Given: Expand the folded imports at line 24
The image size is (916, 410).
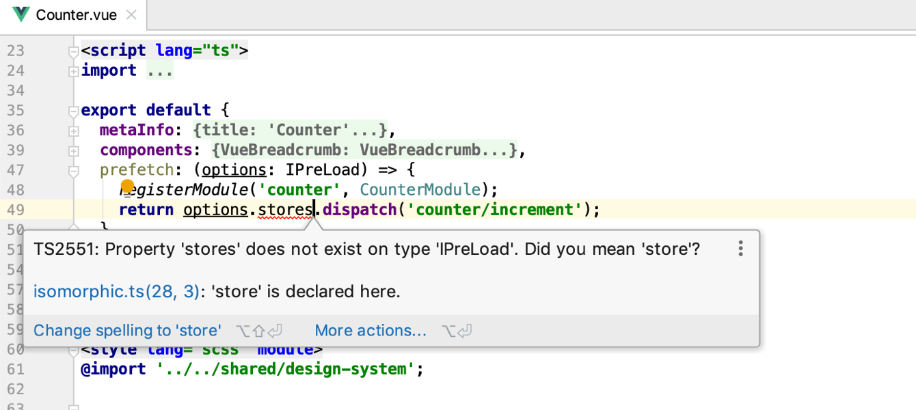Looking at the screenshot, I should click(74, 71).
